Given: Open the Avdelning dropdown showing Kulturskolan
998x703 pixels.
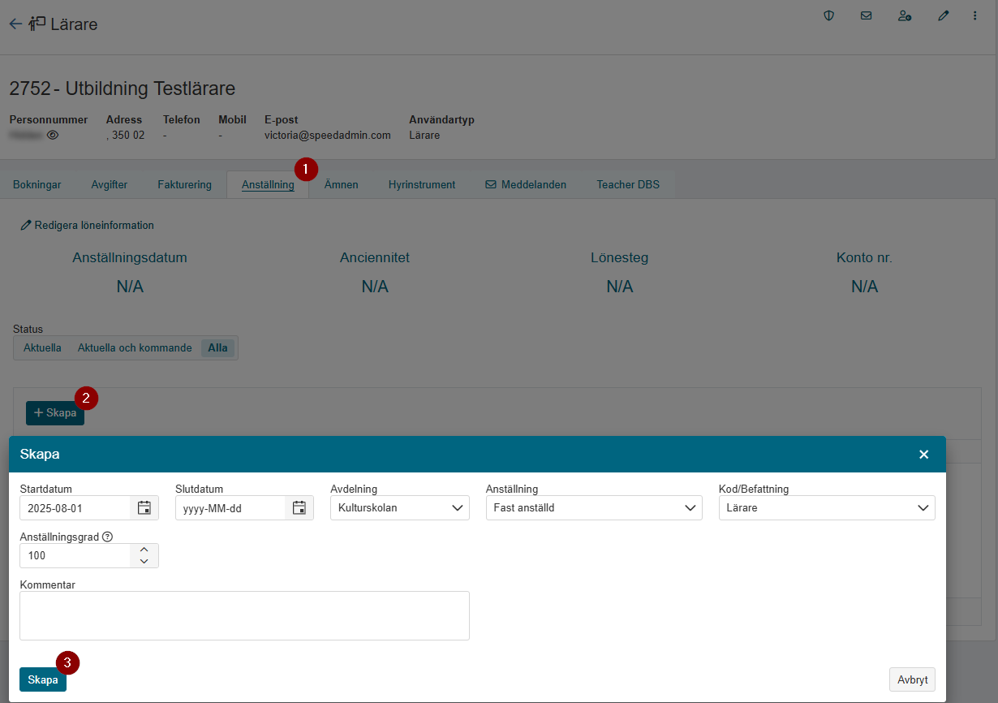Looking at the screenshot, I should click(400, 508).
